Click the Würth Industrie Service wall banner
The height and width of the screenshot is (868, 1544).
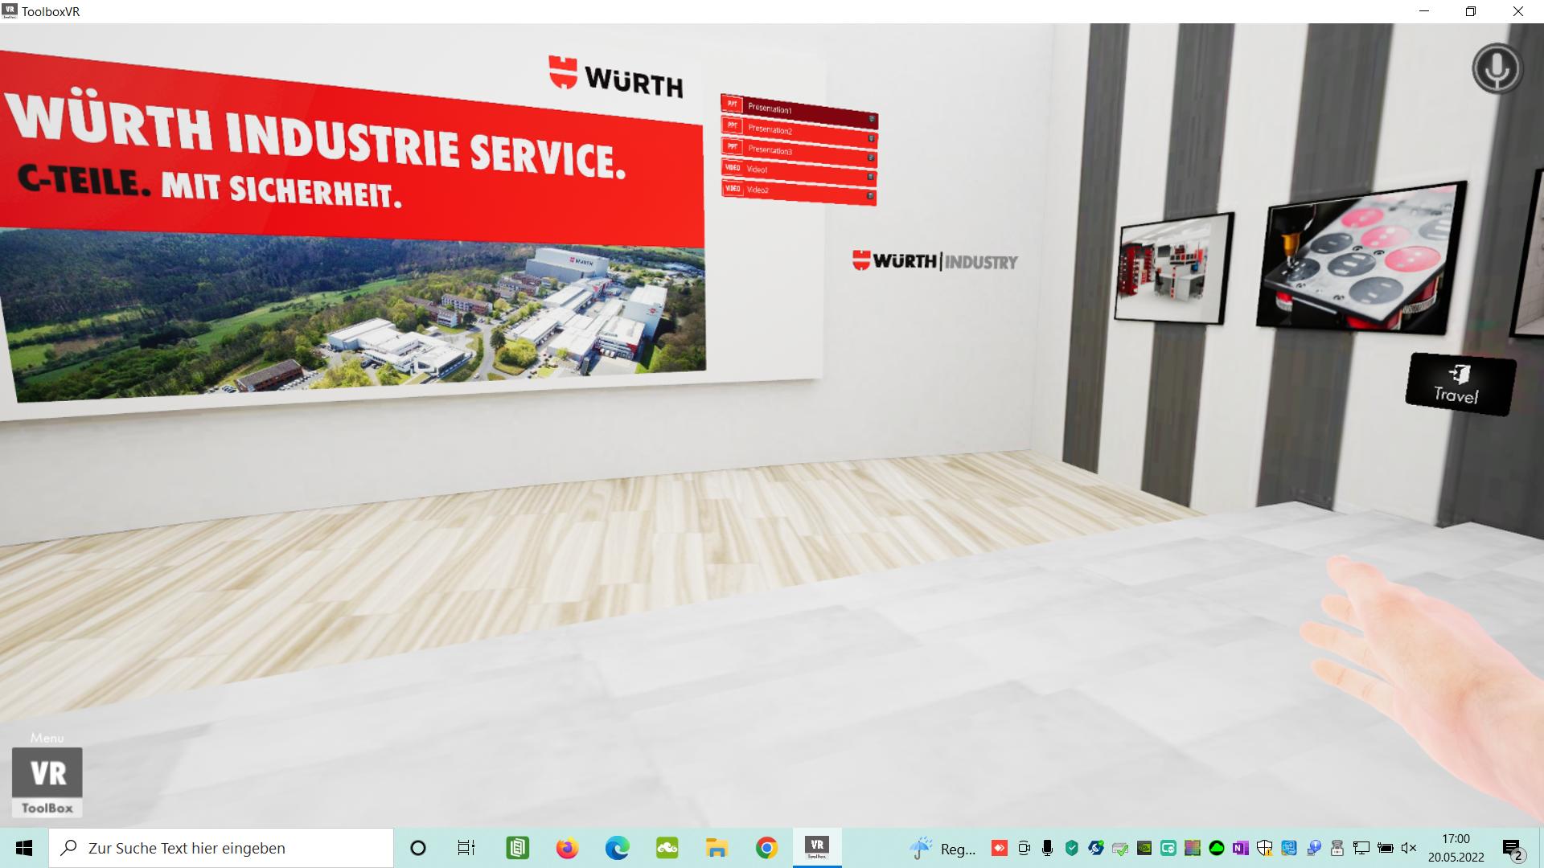point(352,225)
